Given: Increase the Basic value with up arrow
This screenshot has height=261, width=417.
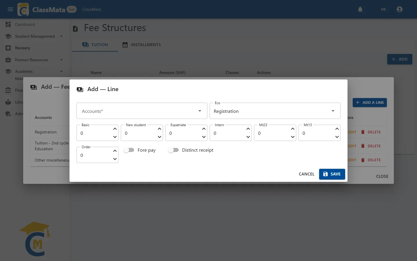Looking at the screenshot, I should pyautogui.click(x=115, y=129).
